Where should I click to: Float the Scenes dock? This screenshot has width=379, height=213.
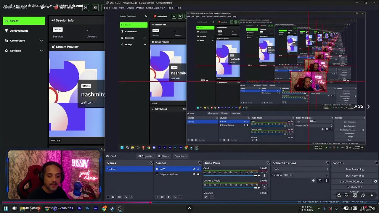click(x=151, y=163)
